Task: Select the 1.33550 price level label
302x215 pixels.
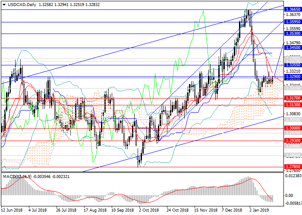Action: pyautogui.click(x=292, y=65)
